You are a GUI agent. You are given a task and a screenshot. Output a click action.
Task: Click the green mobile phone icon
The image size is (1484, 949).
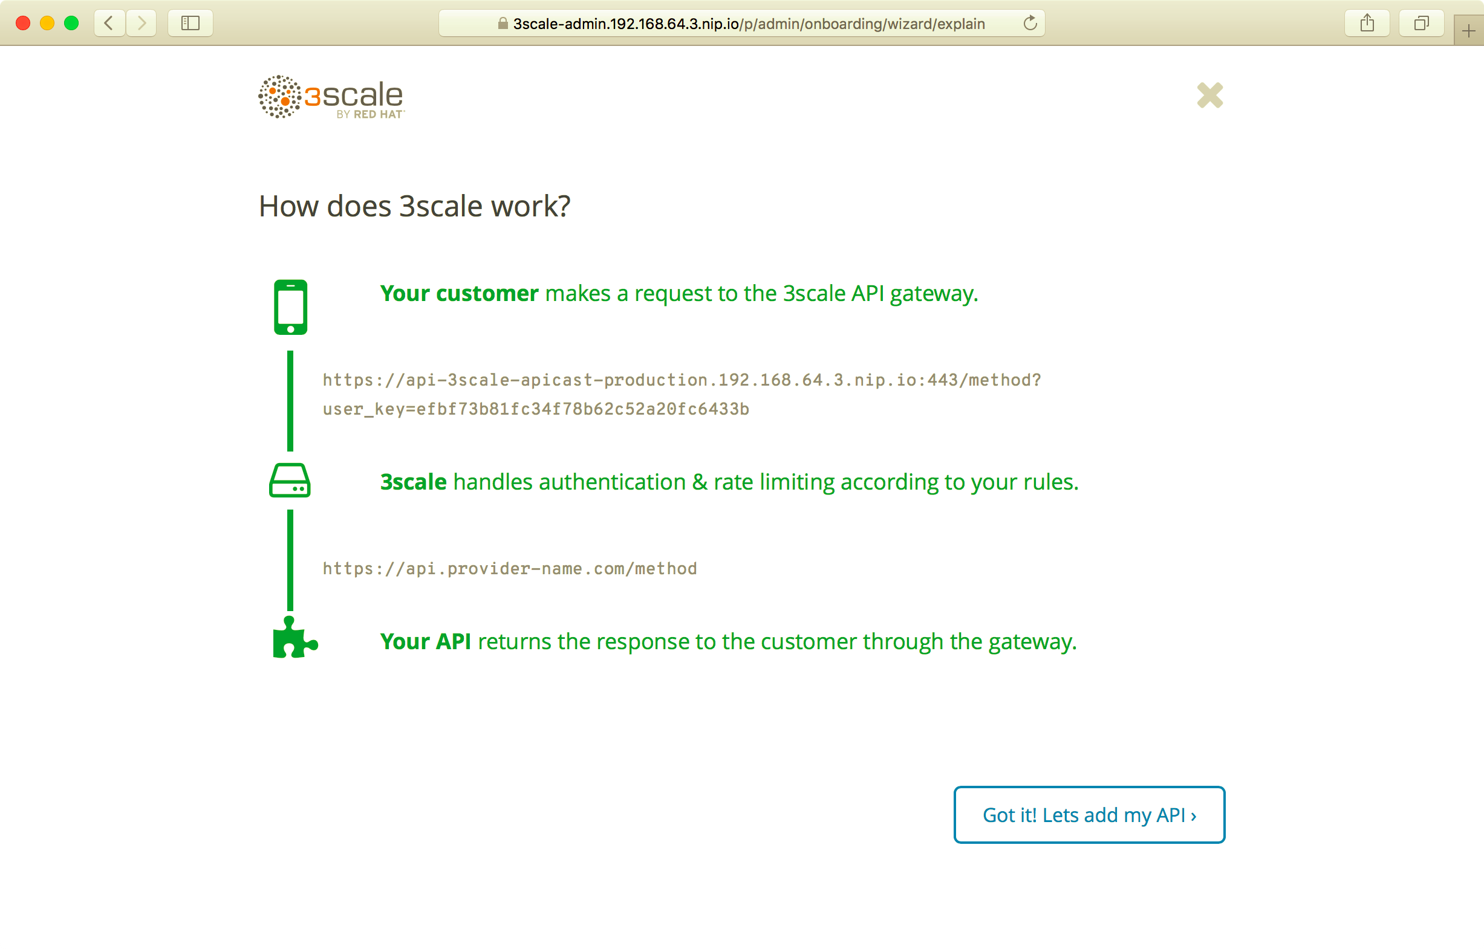(290, 307)
